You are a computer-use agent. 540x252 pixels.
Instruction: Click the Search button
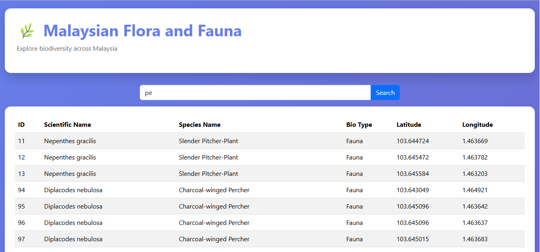point(385,92)
